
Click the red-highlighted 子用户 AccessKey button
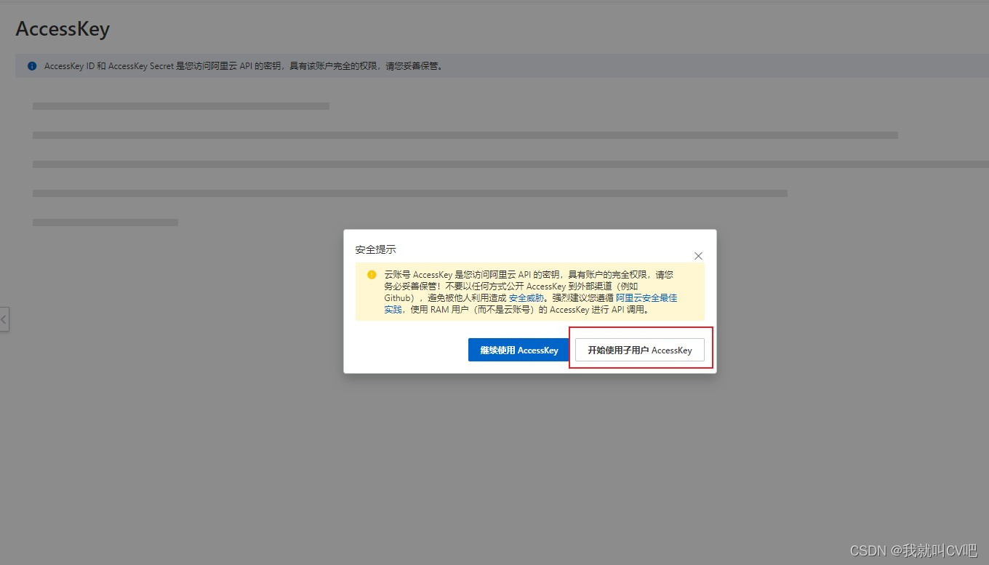coord(638,350)
